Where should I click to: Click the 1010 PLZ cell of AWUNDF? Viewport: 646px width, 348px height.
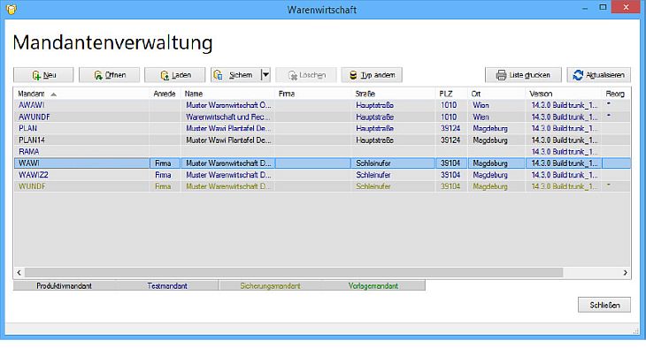click(449, 117)
